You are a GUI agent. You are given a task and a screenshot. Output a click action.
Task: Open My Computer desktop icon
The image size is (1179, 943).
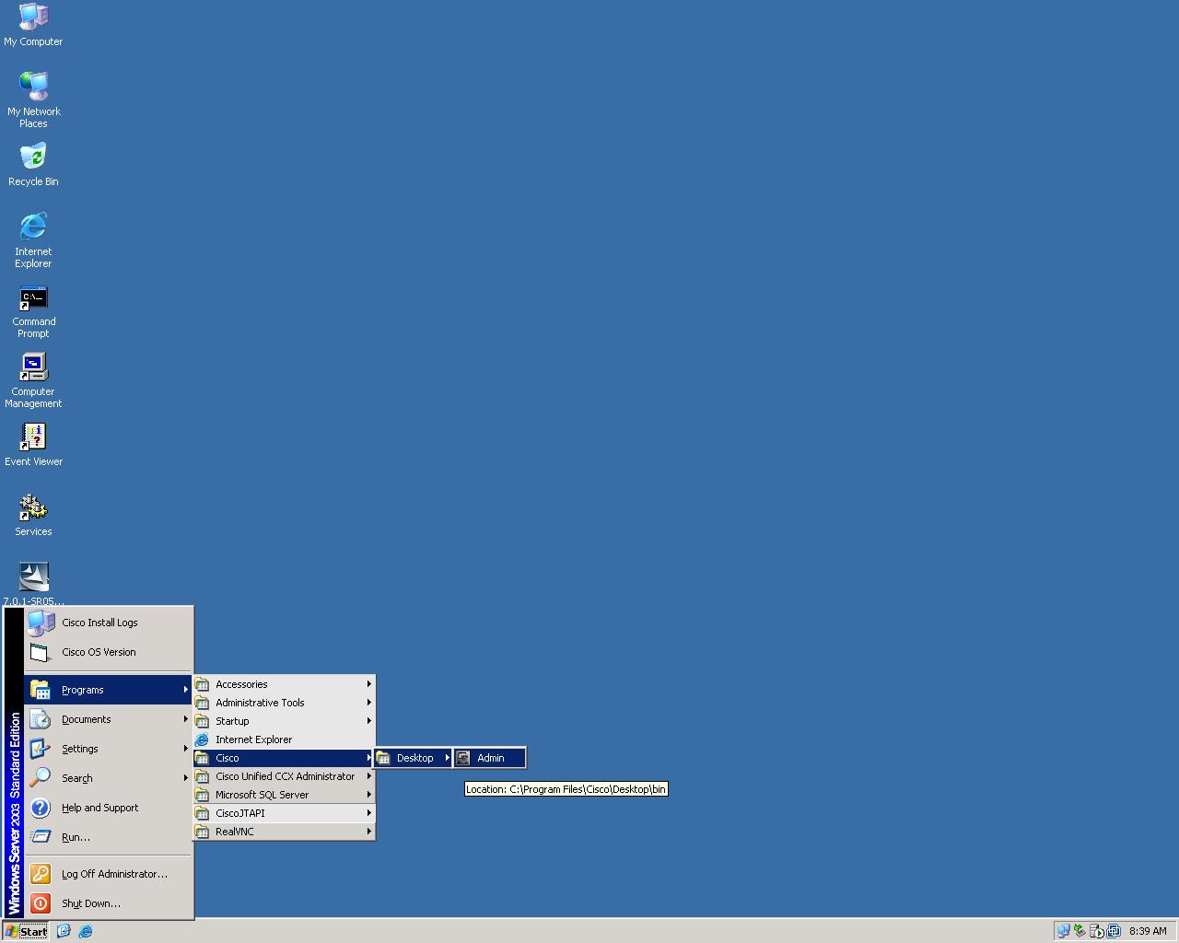[x=33, y=25]
